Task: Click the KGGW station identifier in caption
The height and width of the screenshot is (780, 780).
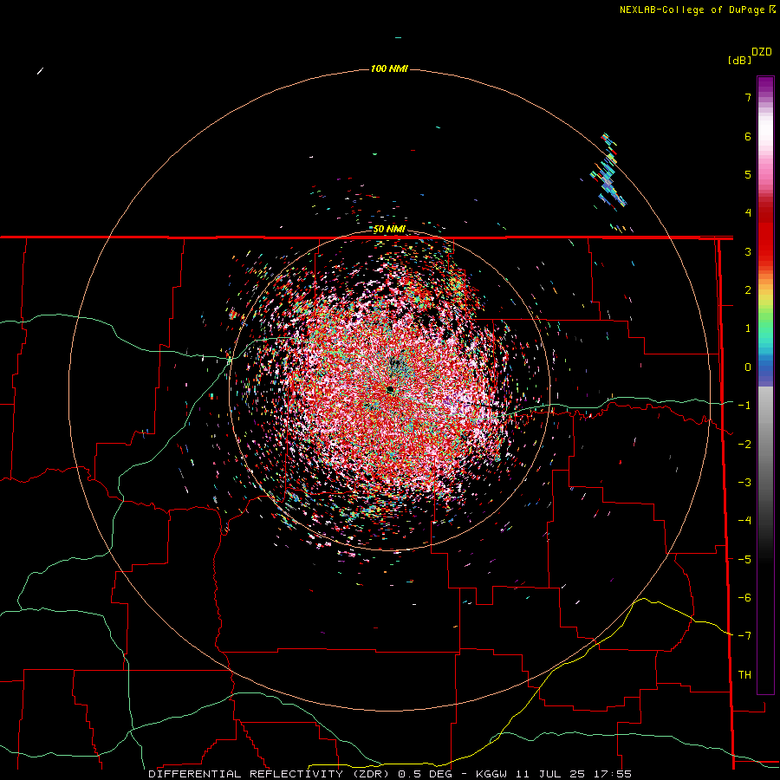Action: (x=492, y=774)
